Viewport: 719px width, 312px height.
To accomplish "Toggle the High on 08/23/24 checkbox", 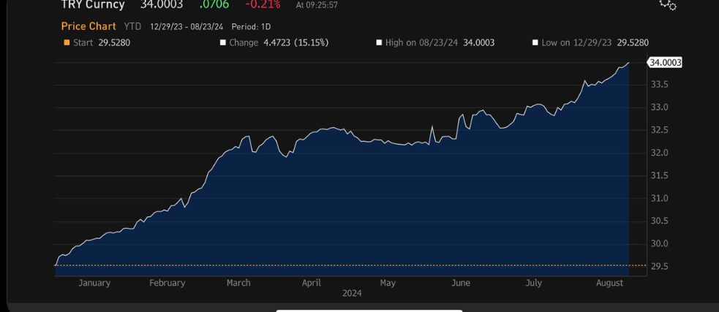I will tap(379, 42).
